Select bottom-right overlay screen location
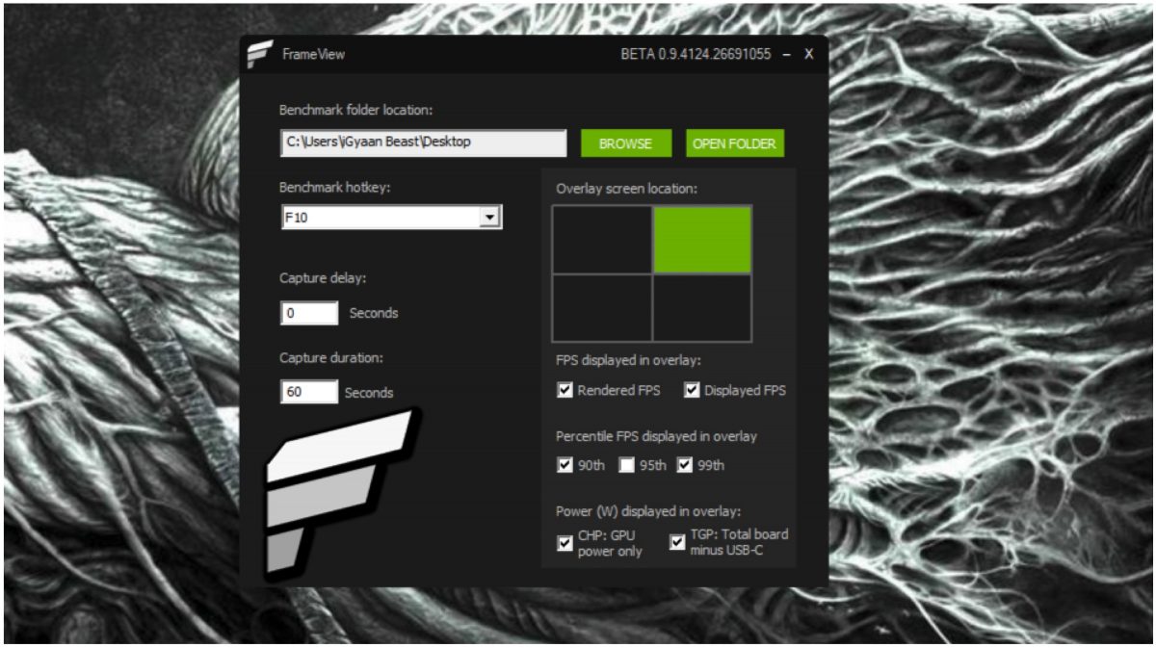Image resolution: width=1156 pixels, height=648 pixels. [702, 307]
